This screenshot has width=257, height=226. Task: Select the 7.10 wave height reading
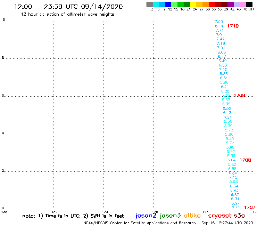coord(223,70)
